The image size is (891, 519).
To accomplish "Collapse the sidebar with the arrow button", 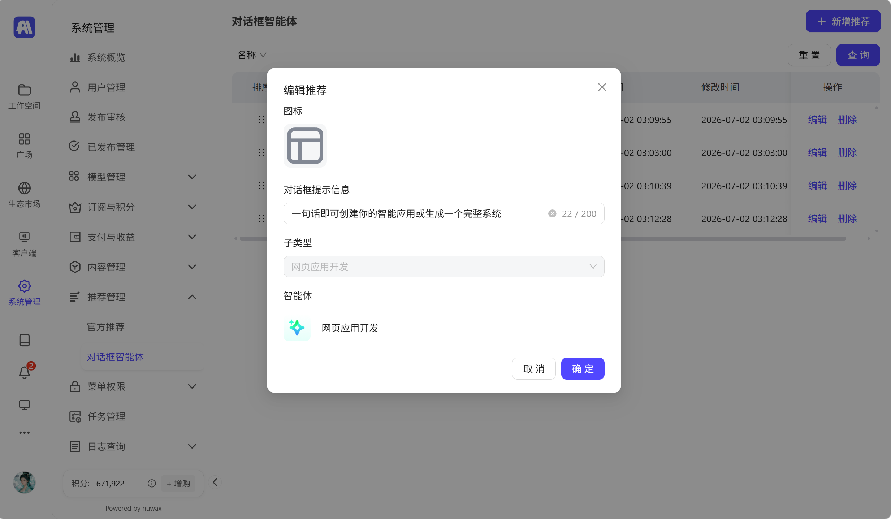I will (215, 482).
